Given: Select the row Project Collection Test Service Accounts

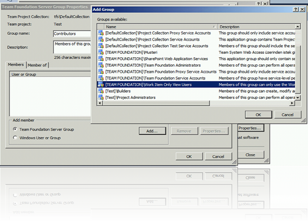Looking at the screenshot, I should (196, 46).
